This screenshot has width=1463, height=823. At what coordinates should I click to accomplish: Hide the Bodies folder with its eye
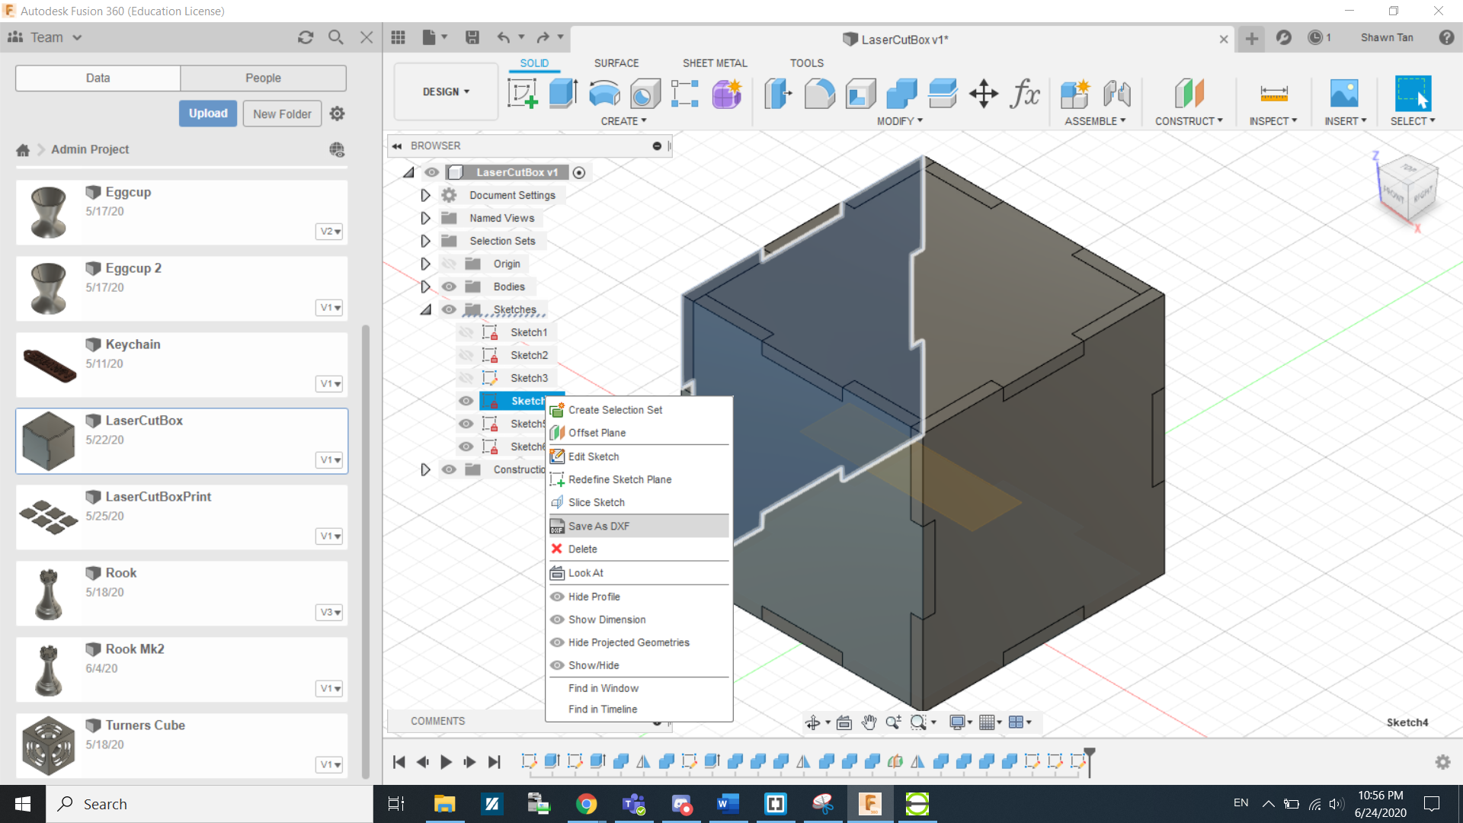[449, 287]
